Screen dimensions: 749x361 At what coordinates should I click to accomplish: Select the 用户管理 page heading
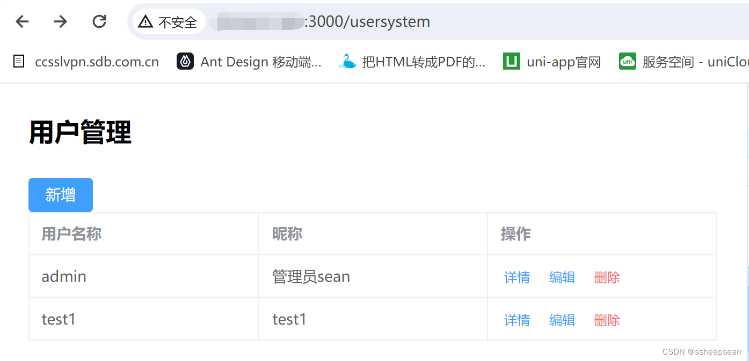point(80,131)
